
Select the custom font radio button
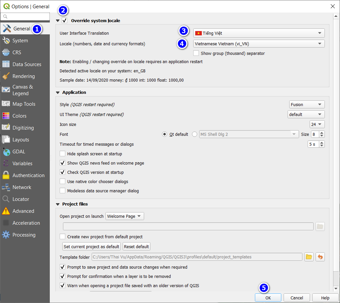[195, 134]
